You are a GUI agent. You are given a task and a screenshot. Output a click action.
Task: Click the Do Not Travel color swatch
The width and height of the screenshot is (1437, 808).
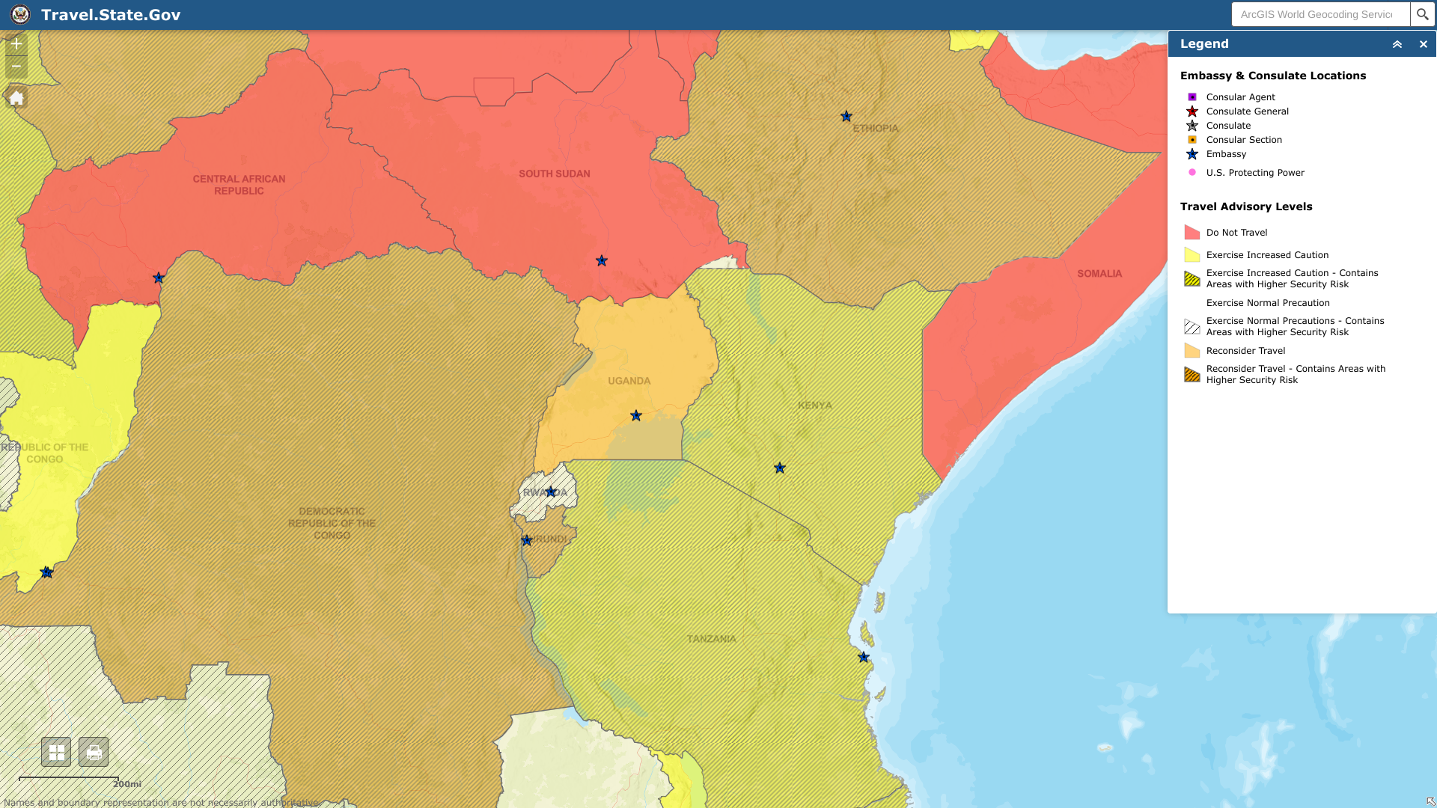(1192, 233)
